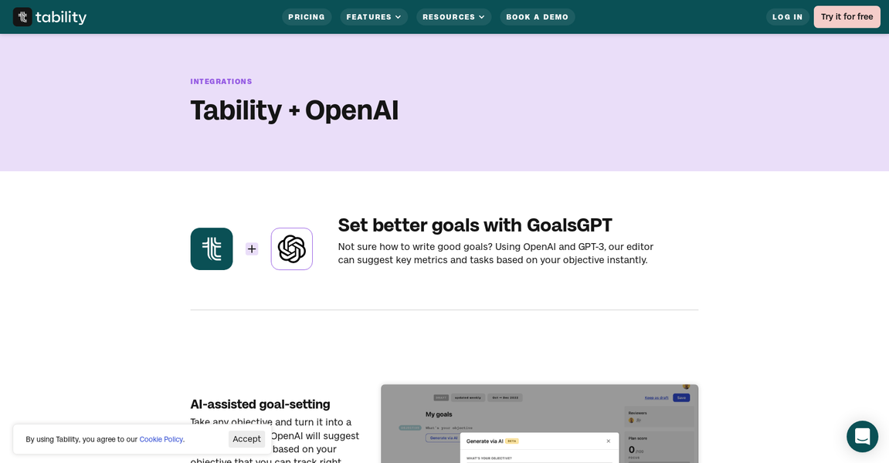Viewport: 889px width, 463px height.
Task: Expand the Resources dropdown menu
Action: pos(453,17)
